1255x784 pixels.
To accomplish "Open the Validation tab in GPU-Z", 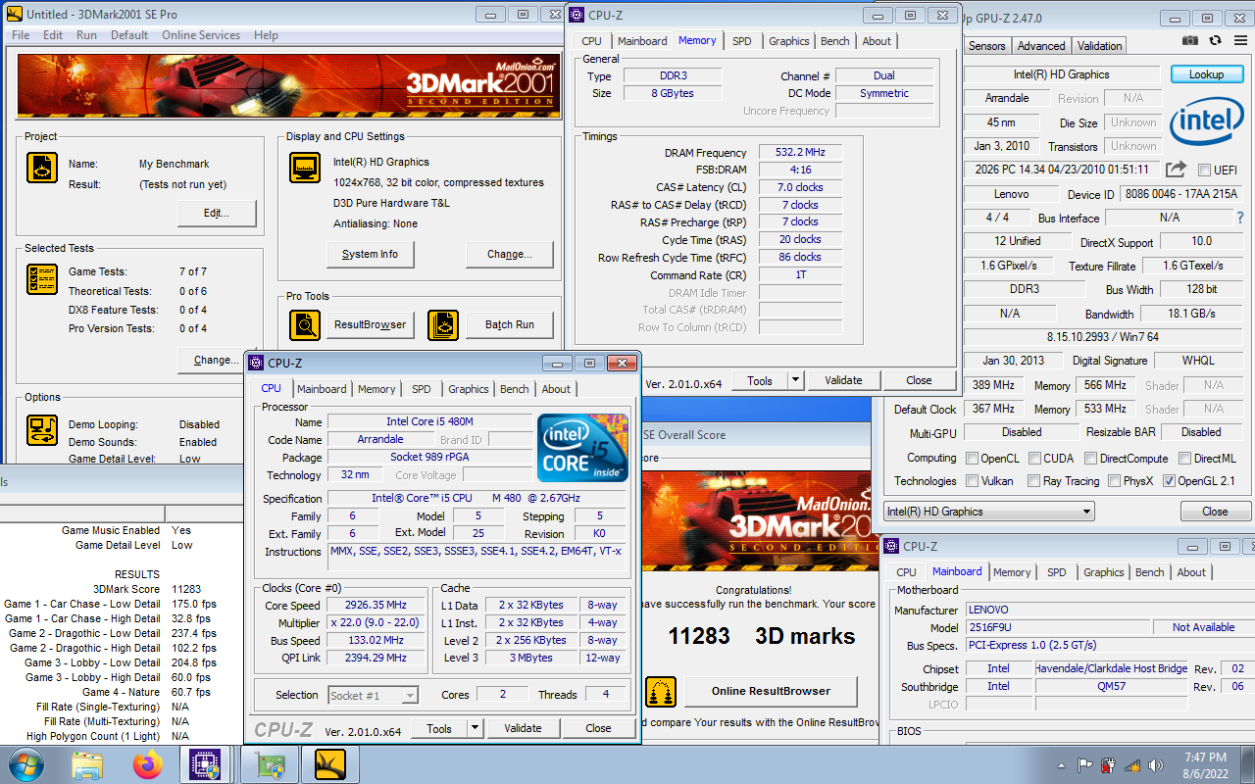I will point(1099,46).
